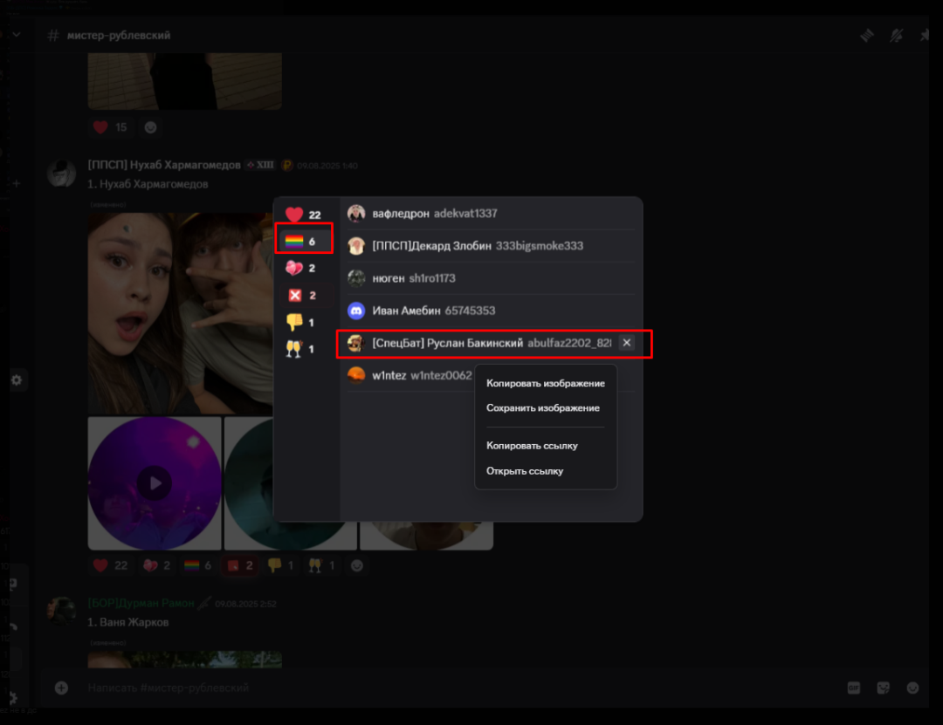Click нюген's avatar in reactions list
Viewport: 943px width, 725px height.
356,278
